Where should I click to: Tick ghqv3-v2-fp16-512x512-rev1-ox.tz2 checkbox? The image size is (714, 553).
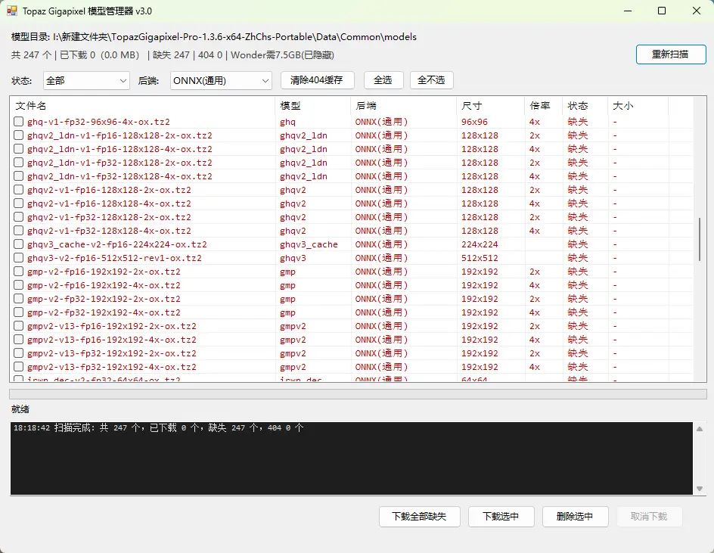click(18, 258)
